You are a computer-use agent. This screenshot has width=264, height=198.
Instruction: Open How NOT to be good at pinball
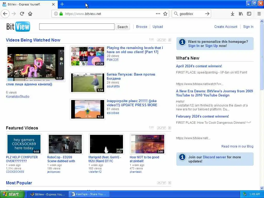click(144, 159)
